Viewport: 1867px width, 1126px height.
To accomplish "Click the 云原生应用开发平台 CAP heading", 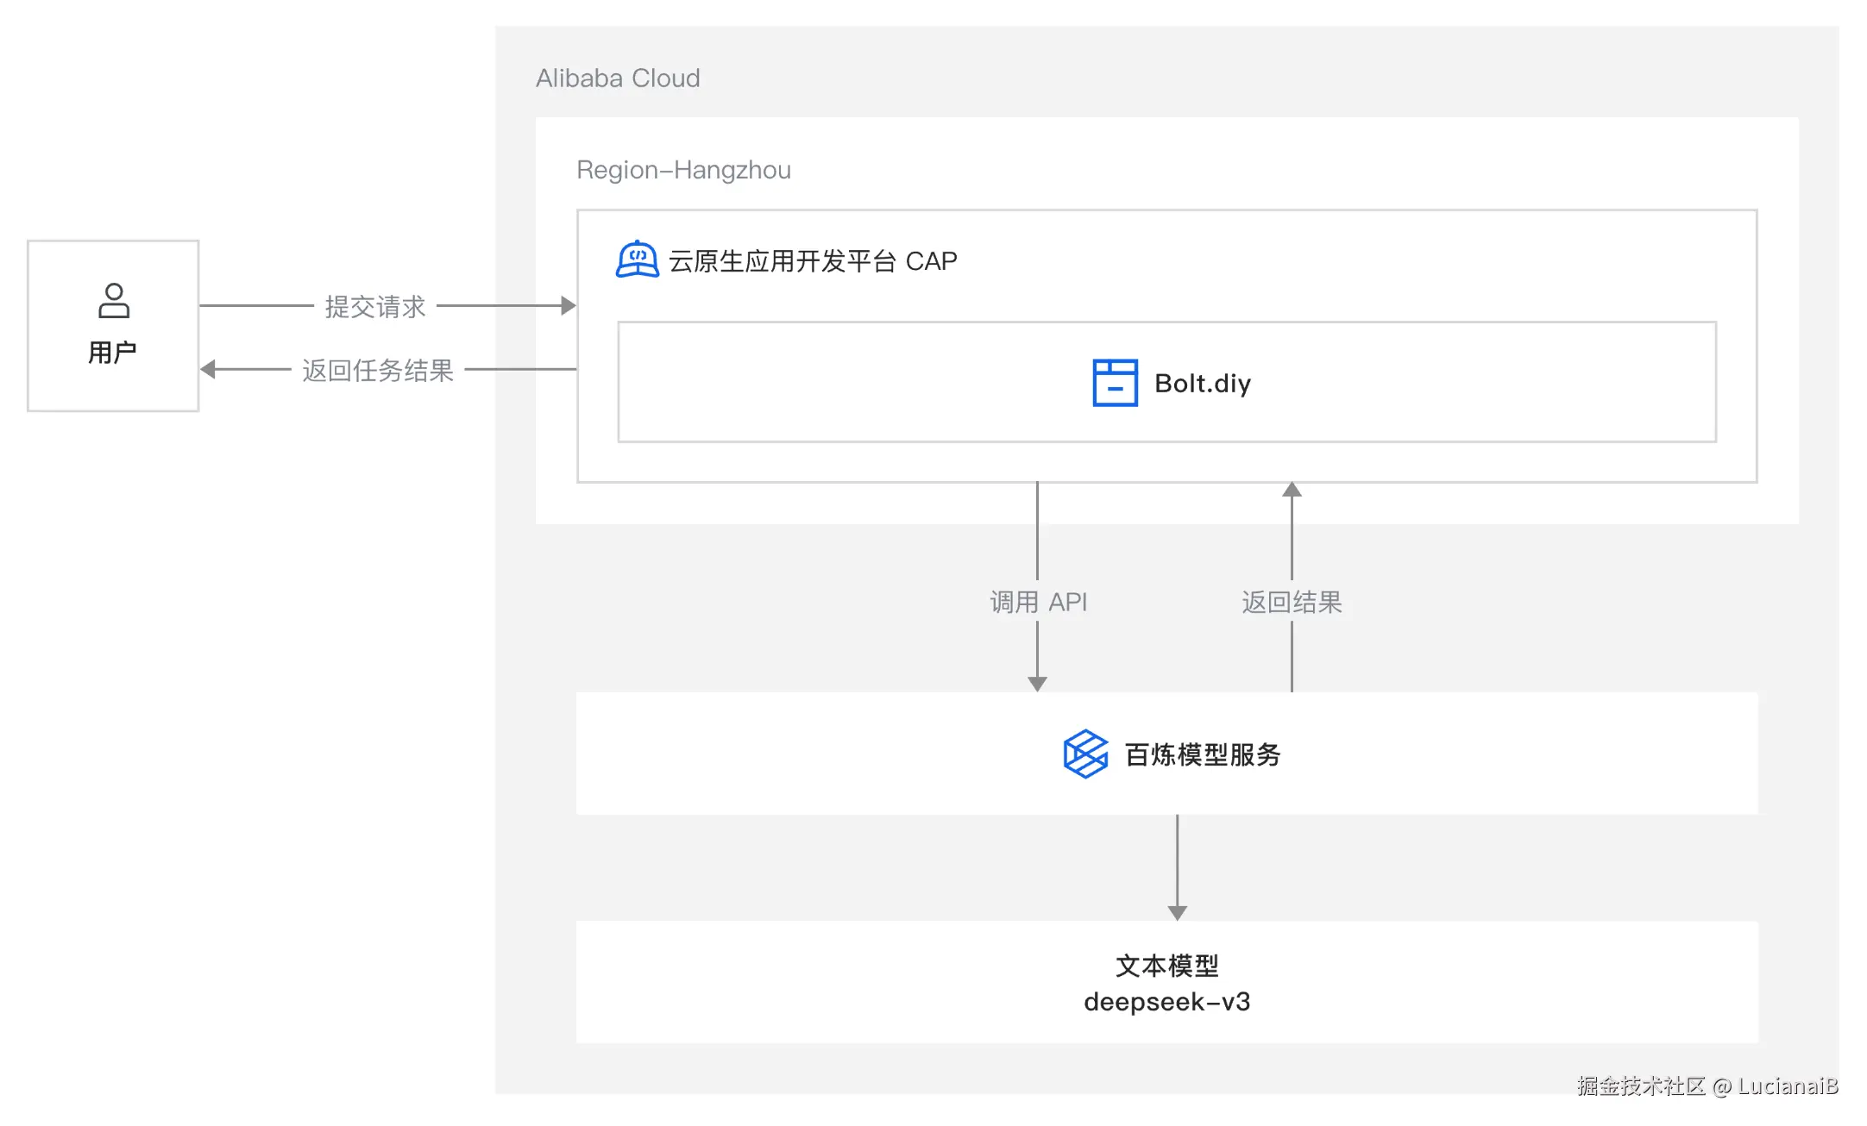I will pos(812,261).
